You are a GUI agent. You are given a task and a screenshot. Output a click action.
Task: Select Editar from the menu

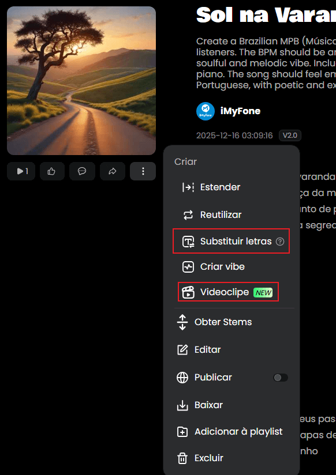coord(207,349)
